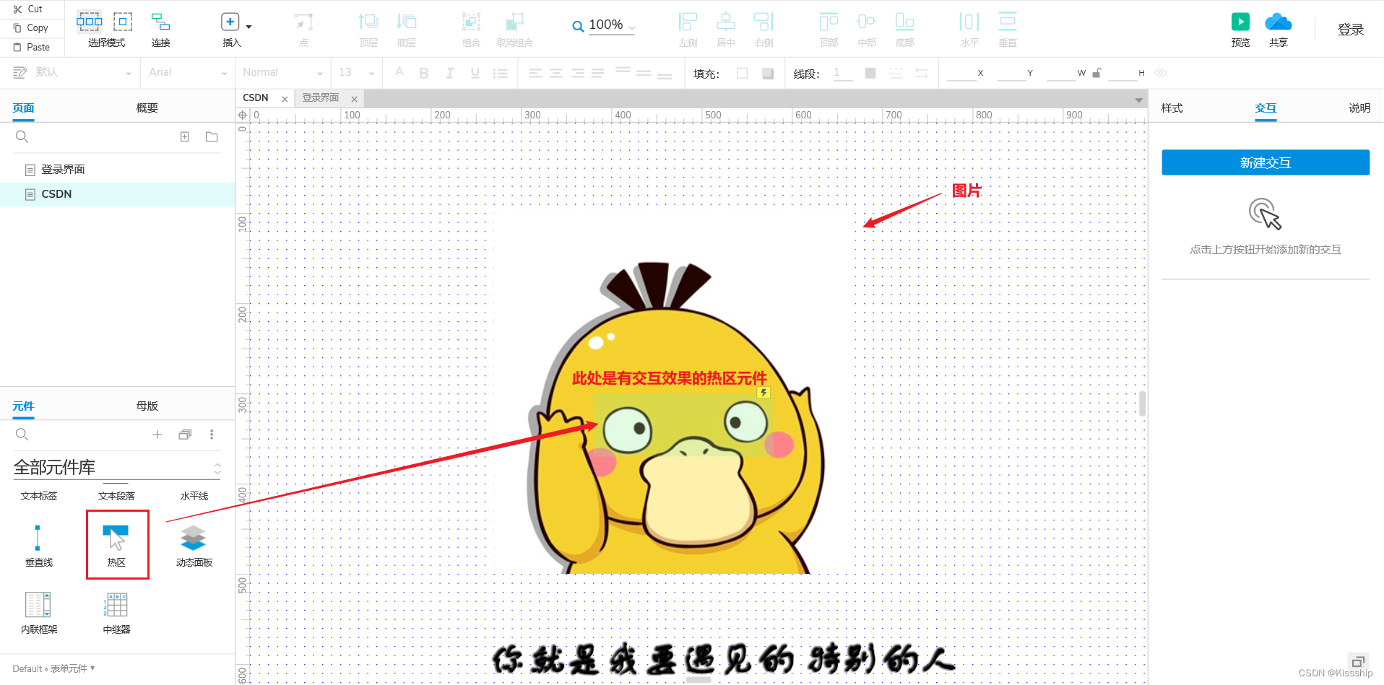Click the 右侧 align right icon

[x=764, y=22]
